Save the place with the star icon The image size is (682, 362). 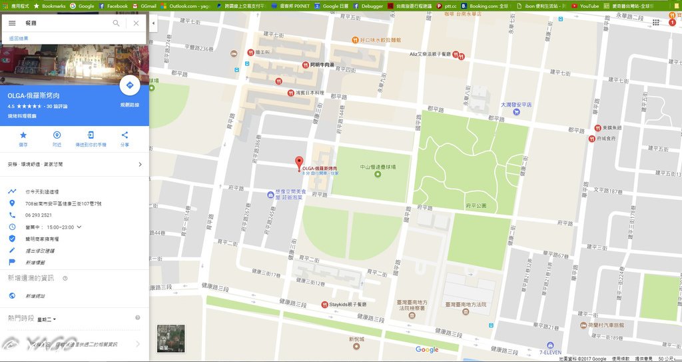point(23,135)
